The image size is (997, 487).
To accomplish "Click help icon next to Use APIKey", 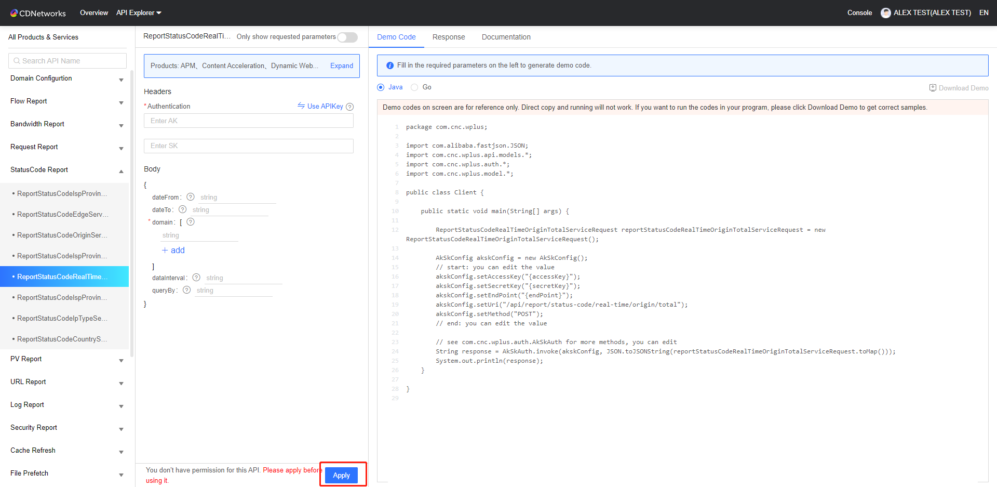I will (x=350, y=107).
